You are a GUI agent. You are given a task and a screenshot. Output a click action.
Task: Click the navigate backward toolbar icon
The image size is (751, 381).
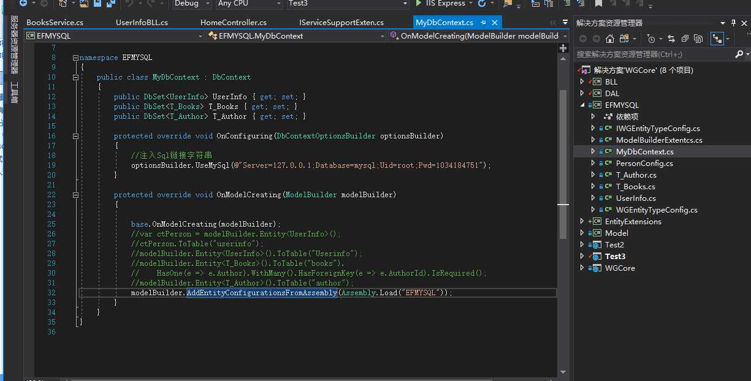[x=23, y=3]
